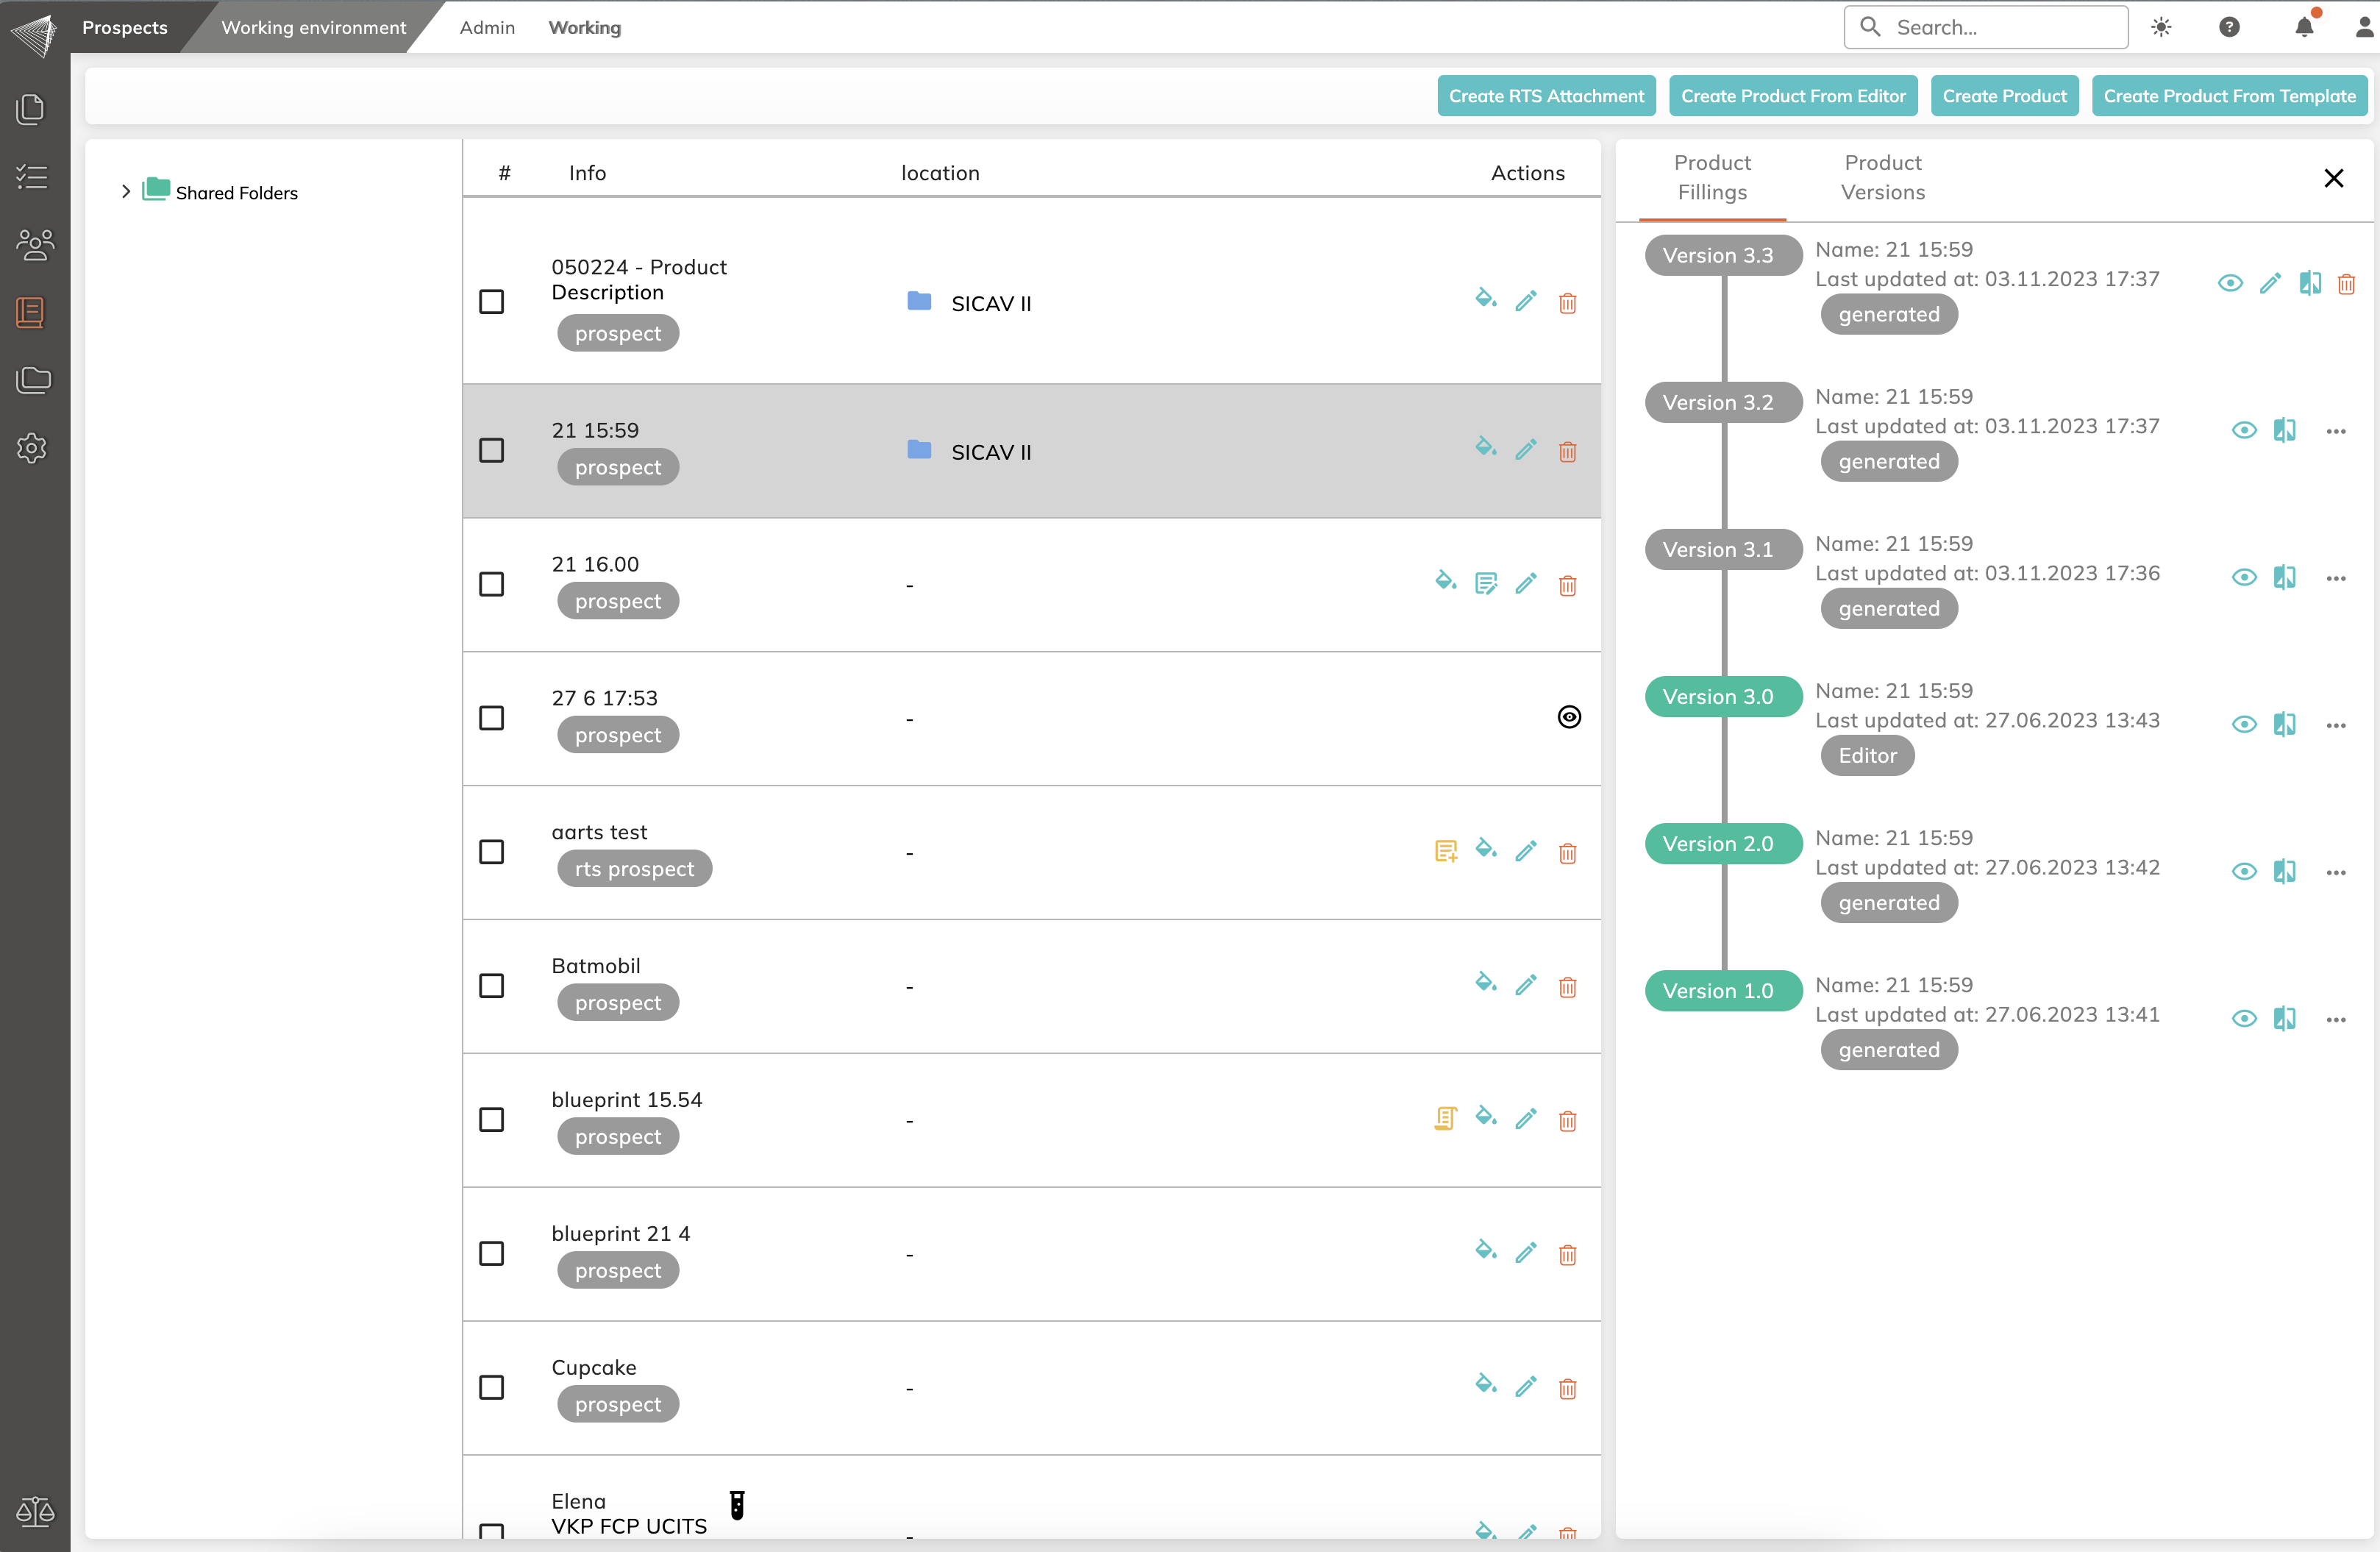2380x1552 pixels.
Task: Toggle the light/dark theme sun icon
Action: click(x=2161, y=27)
